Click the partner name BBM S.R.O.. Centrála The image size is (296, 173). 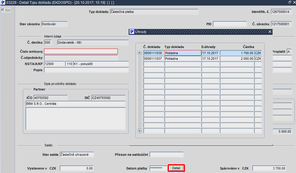76,104
